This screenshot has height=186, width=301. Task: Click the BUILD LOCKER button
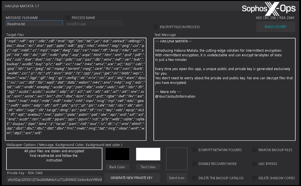pyautogui.click(x=276, y=27)
